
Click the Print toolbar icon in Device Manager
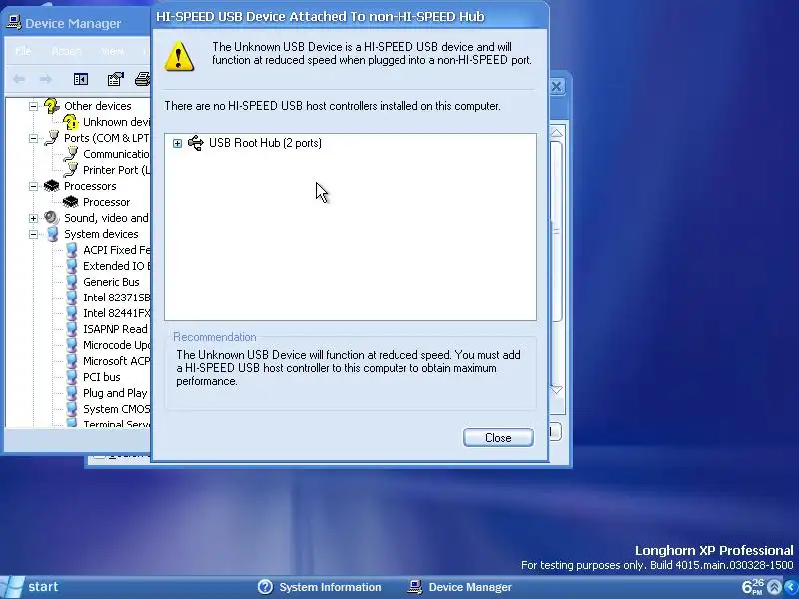143,79
